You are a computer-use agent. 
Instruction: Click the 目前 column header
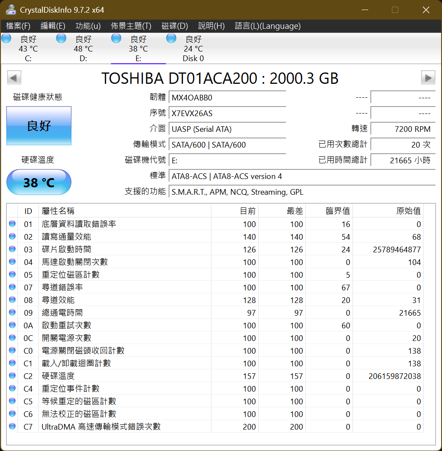click(235, 211)
